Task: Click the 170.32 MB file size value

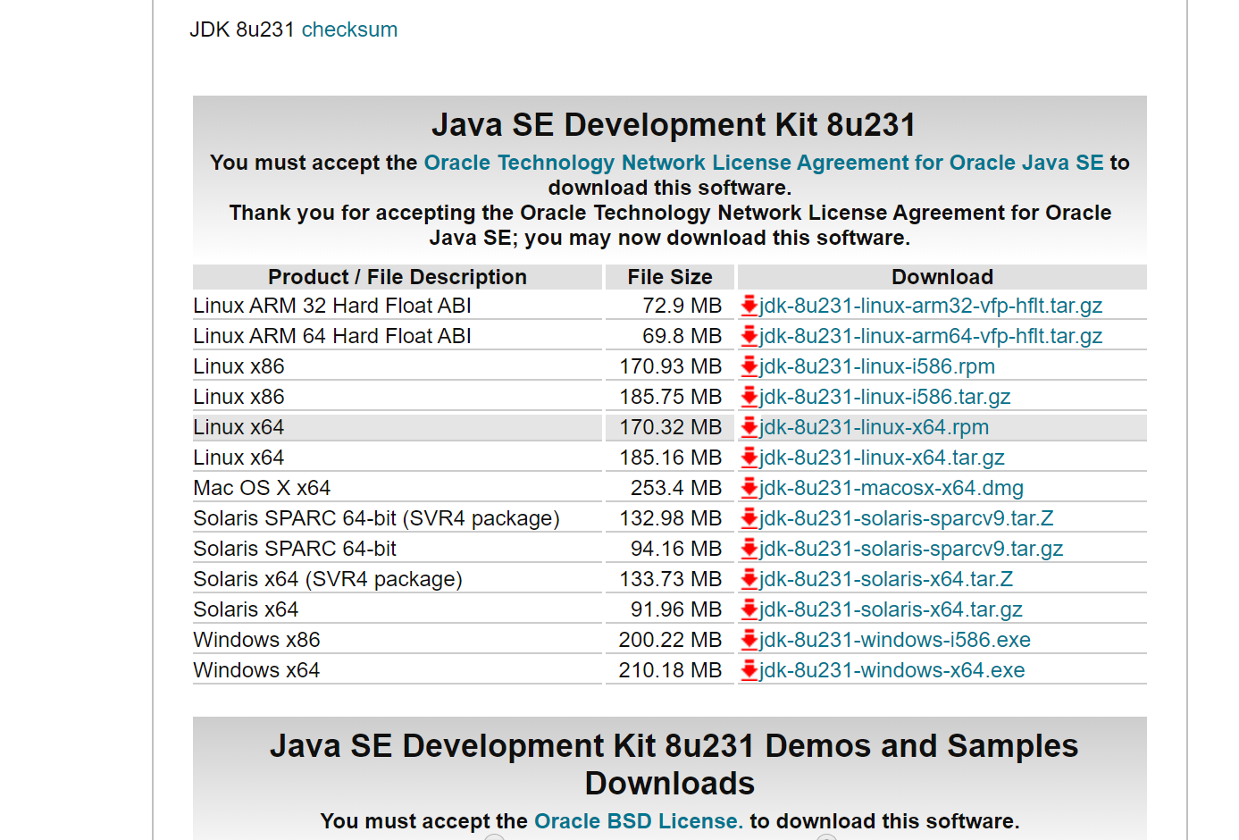Action: click(x=671, y=427)
